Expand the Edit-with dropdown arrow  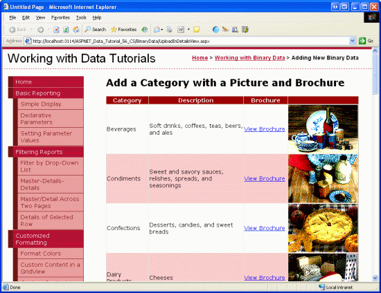tap(188, 30)
